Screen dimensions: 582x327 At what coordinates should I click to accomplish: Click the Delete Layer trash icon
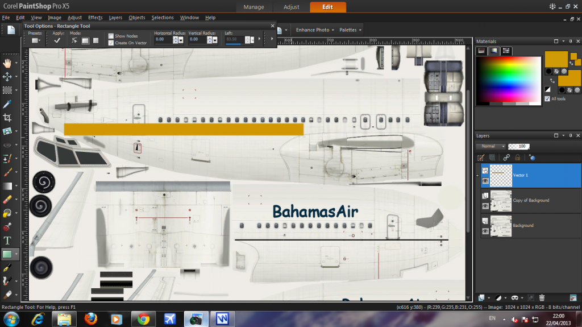[x=542, y=297]
